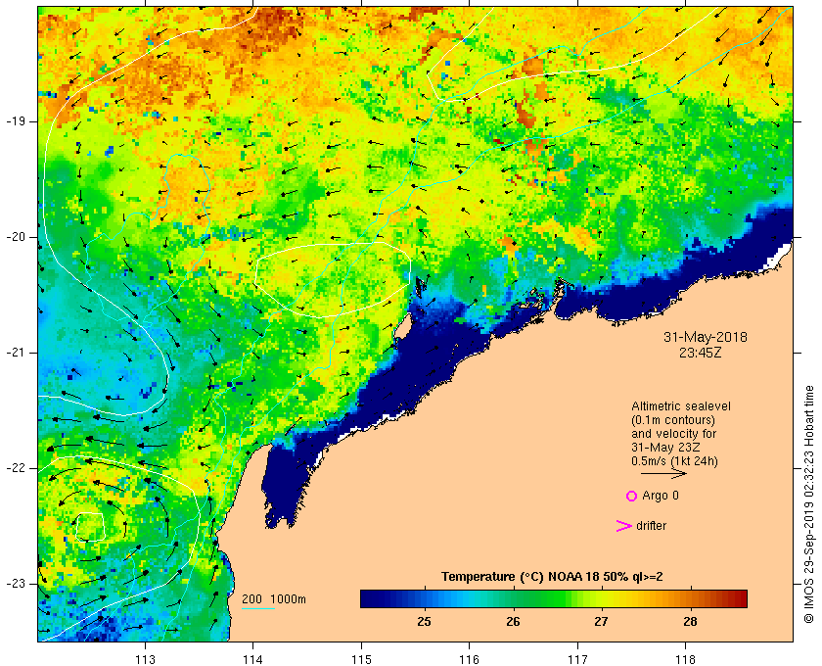Click the longitude axis label 116
The height and width of the screenshot is (666, 822).
(x=469, y=659)
